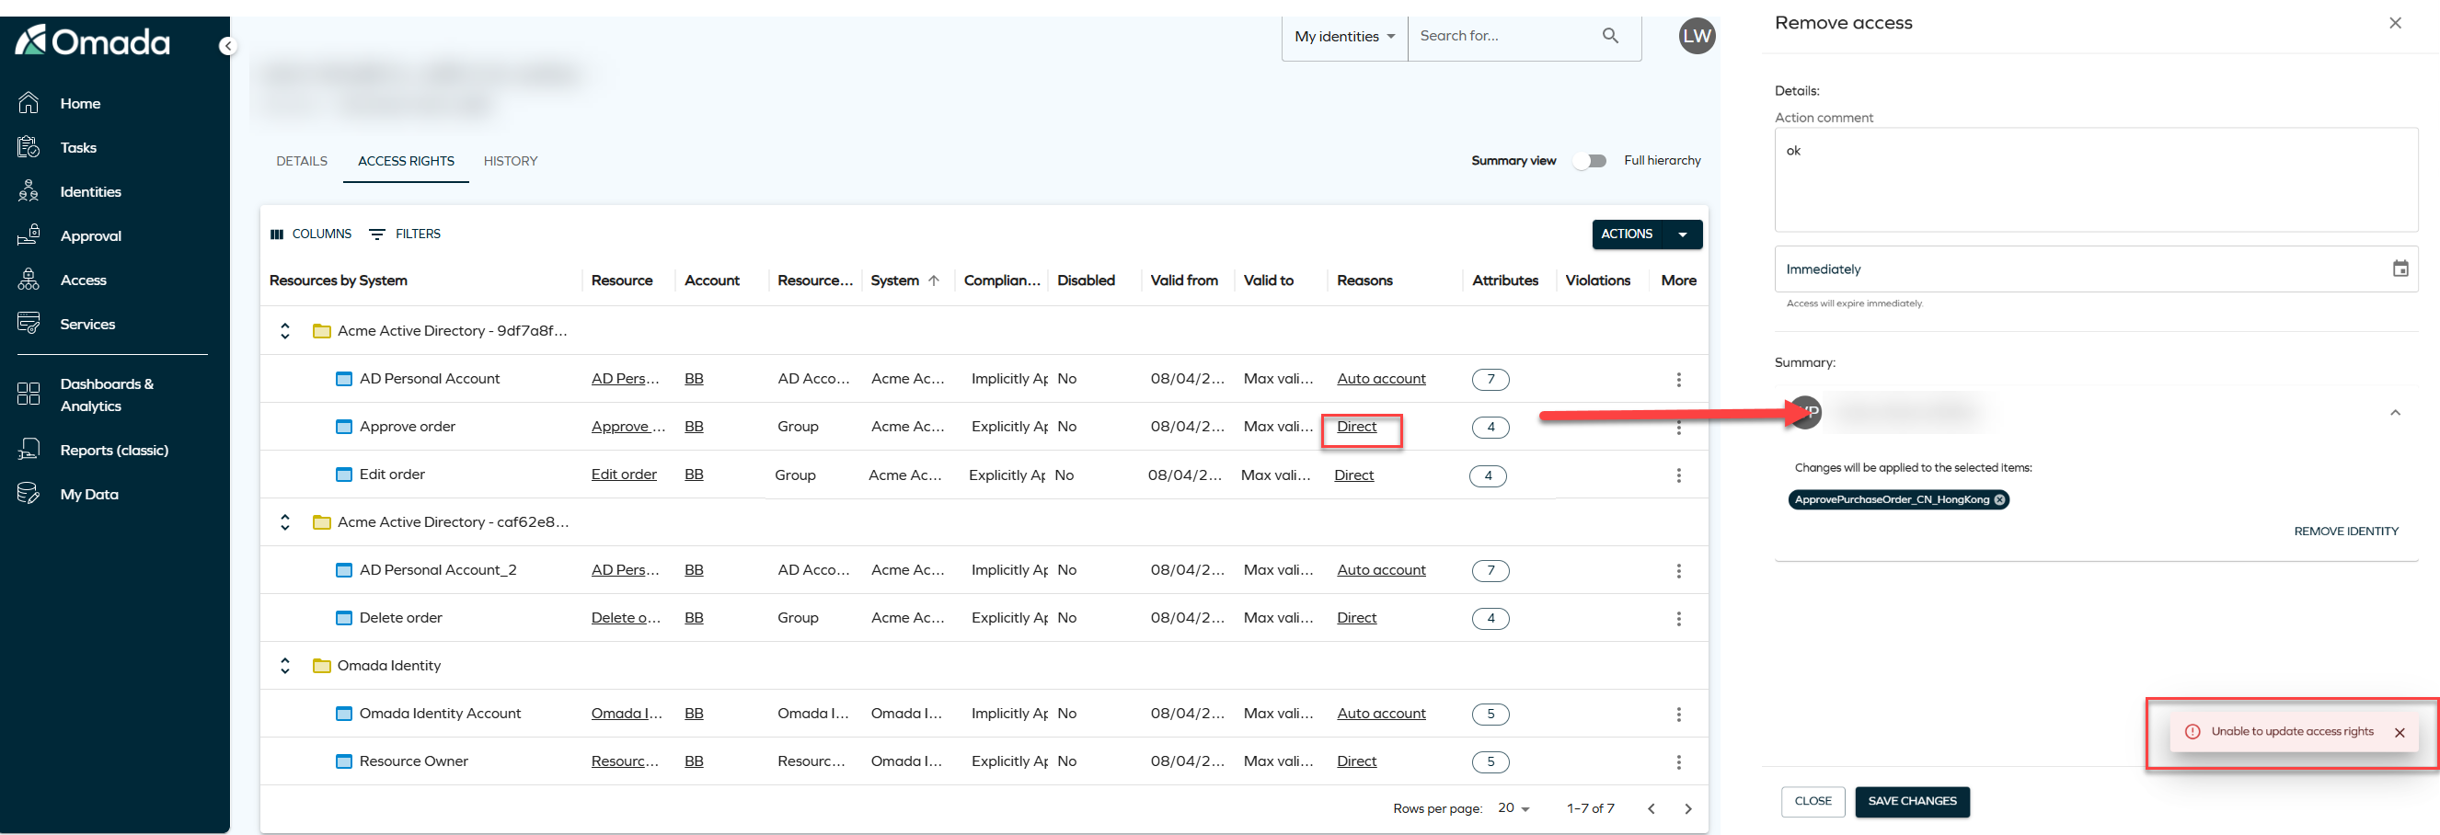2440x835 pixels.
Task: Open More menu for Approve order row
Action: [x=1678, y=427]
